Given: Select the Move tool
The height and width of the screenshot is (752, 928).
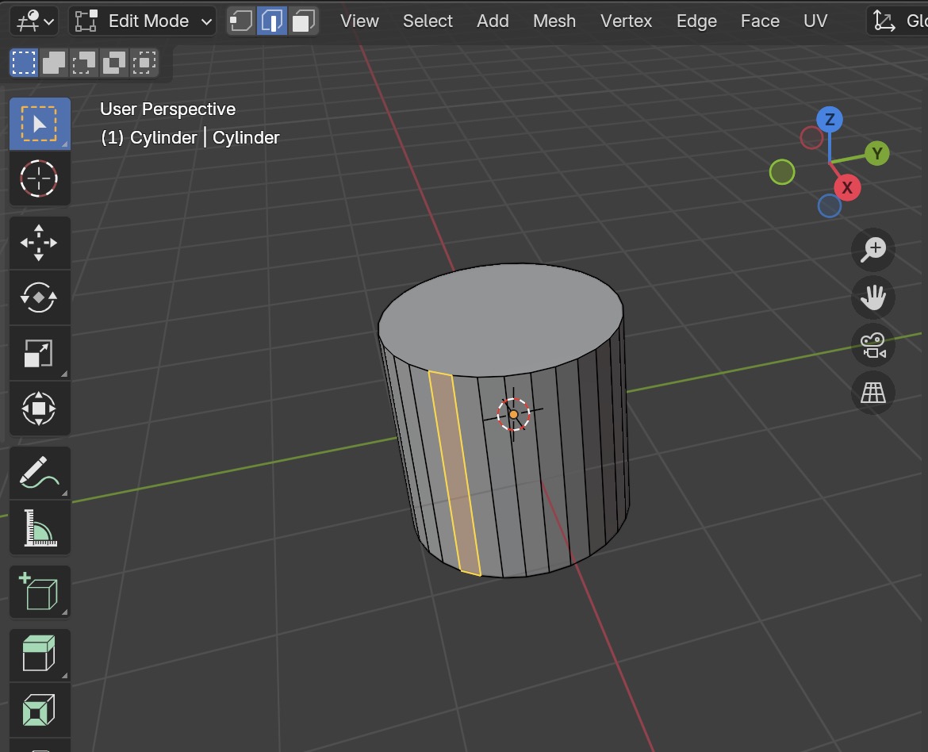Looking at the screenshot, I should pos(40,243).
